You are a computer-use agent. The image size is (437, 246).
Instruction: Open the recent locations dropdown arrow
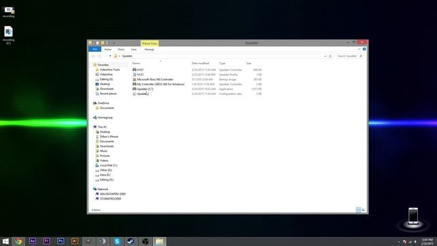(105, 56)
